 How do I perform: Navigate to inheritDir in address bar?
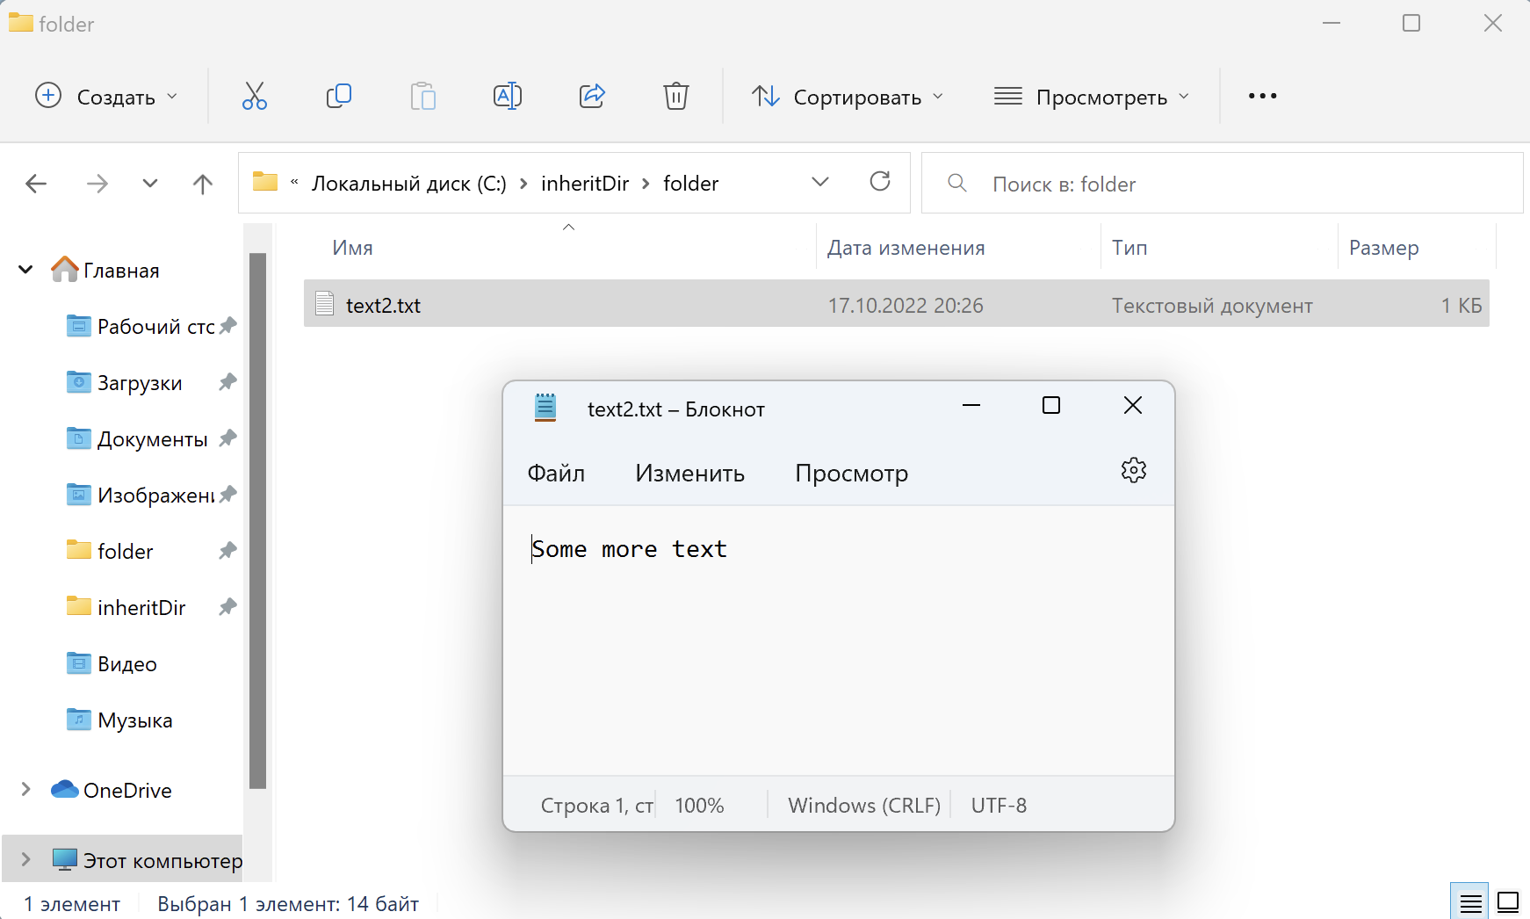[585, 184]
